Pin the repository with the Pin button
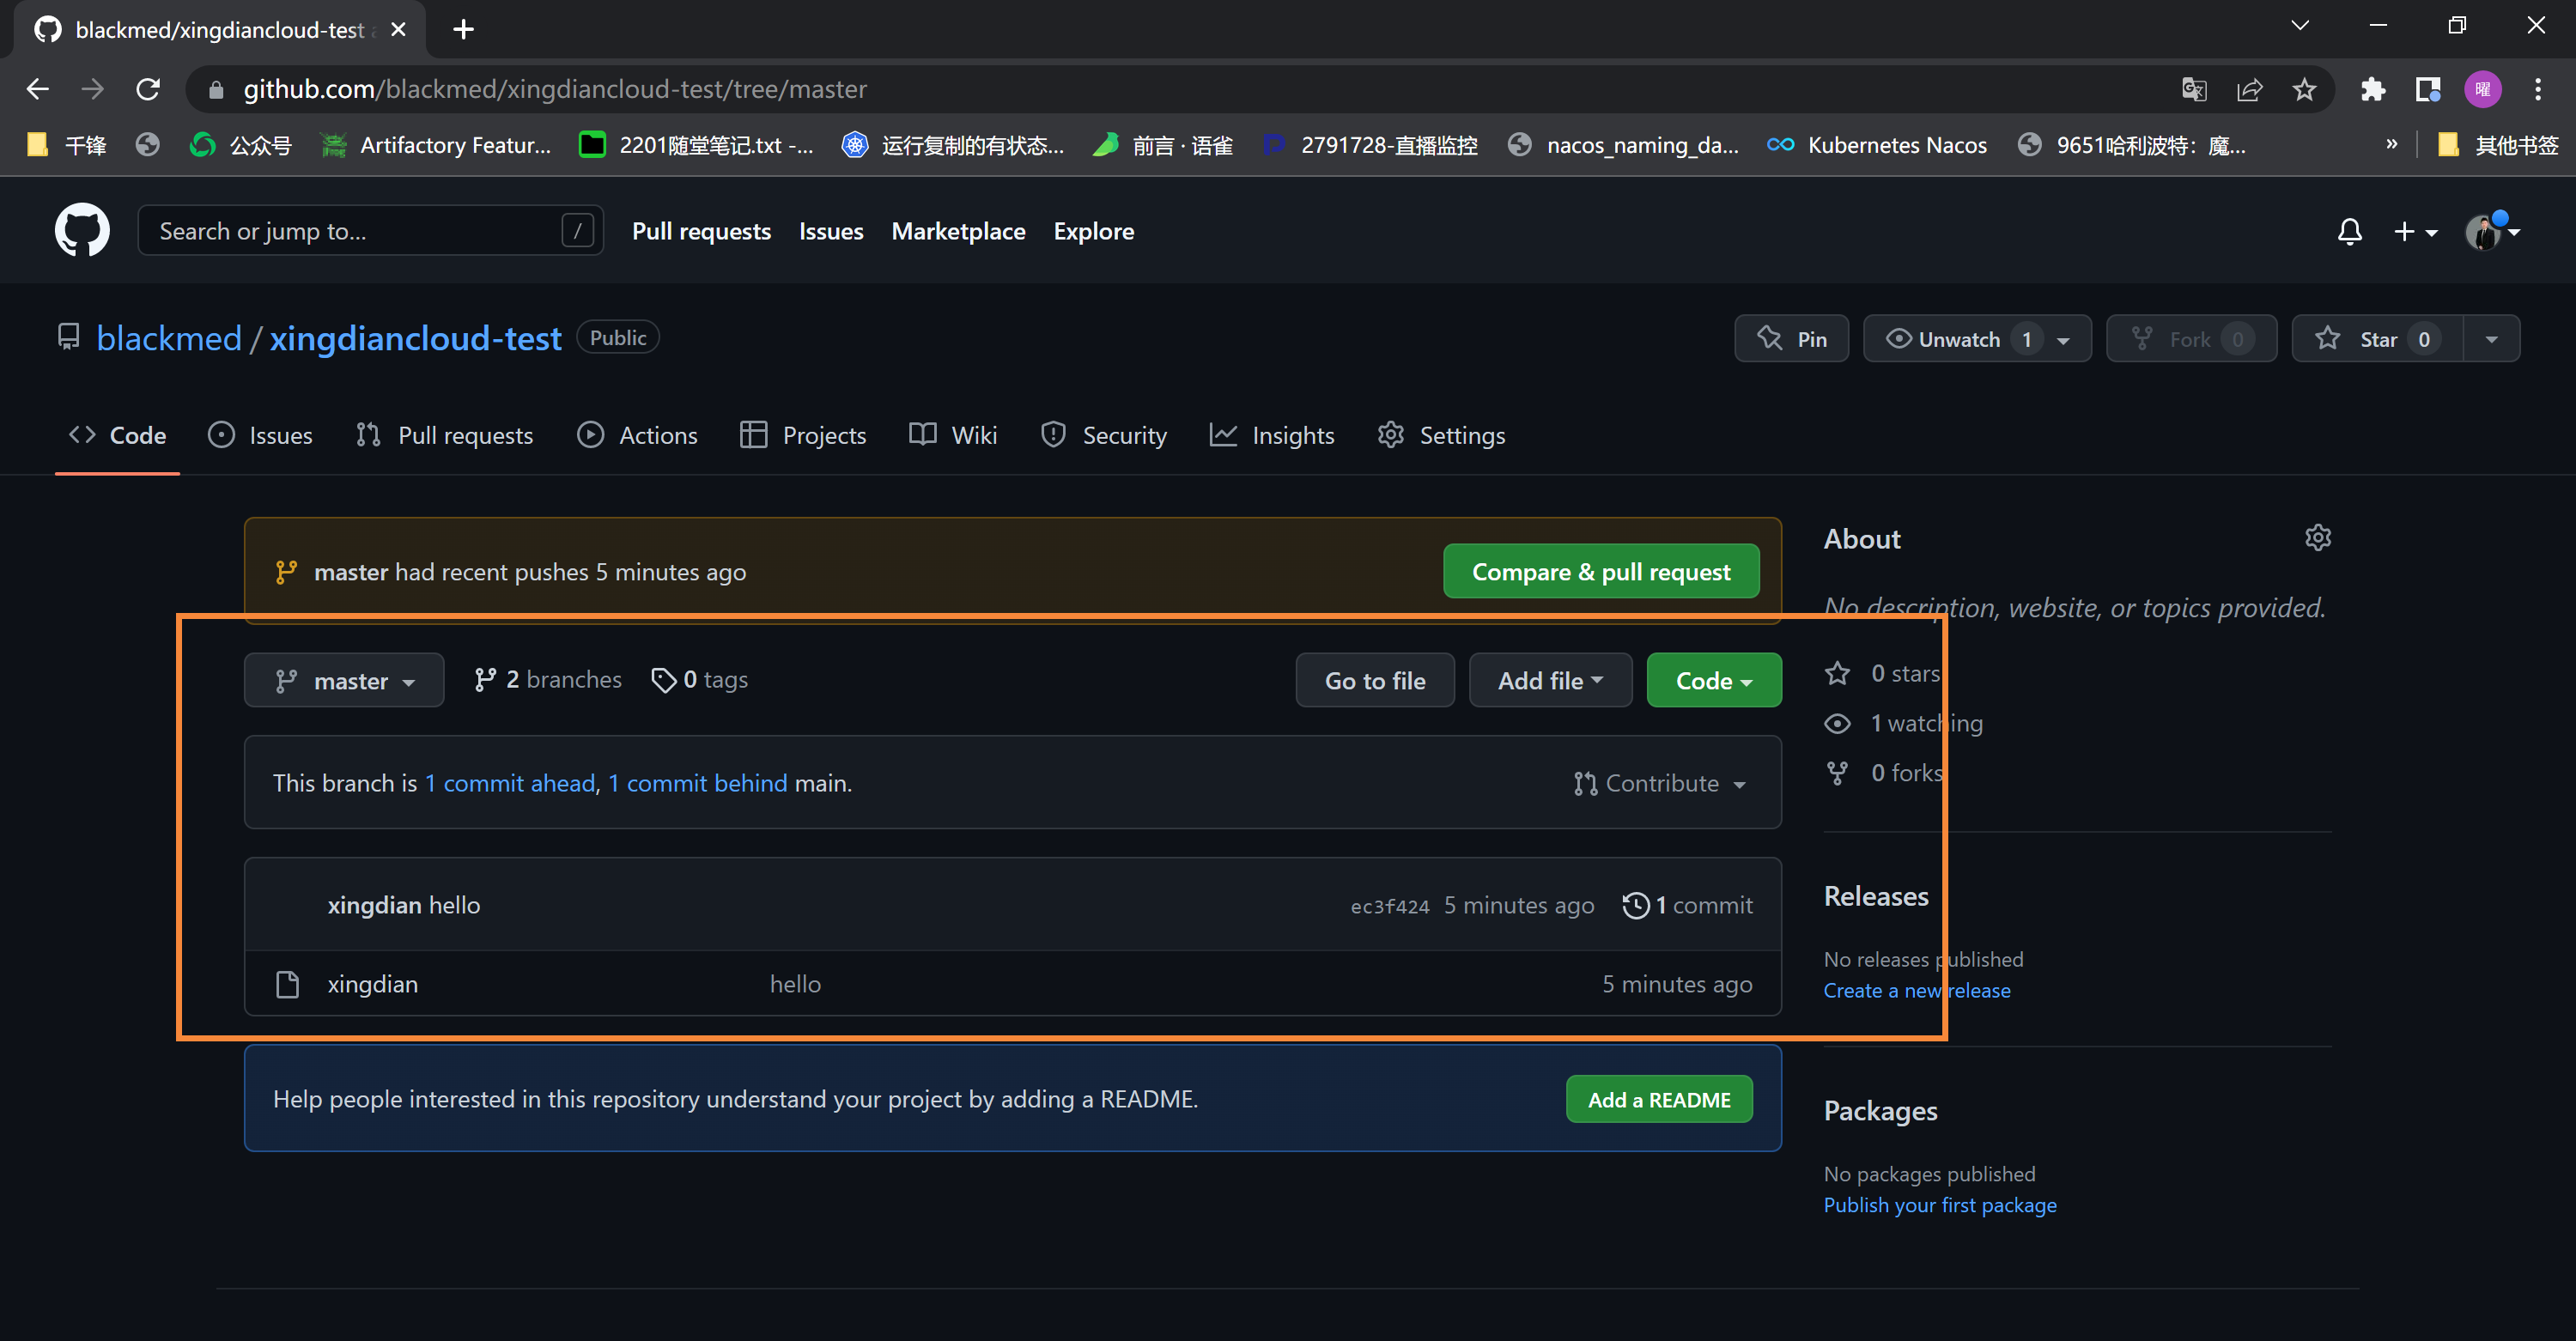This screenshot has height=1341, width=2576. point(1791,339)
